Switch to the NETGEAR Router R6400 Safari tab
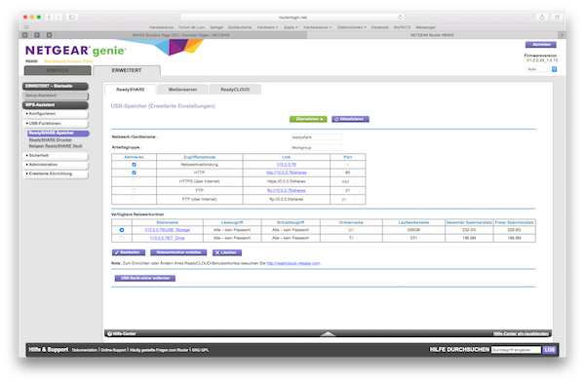The width and height of the screenshot is (585, 384). [432, 35]
